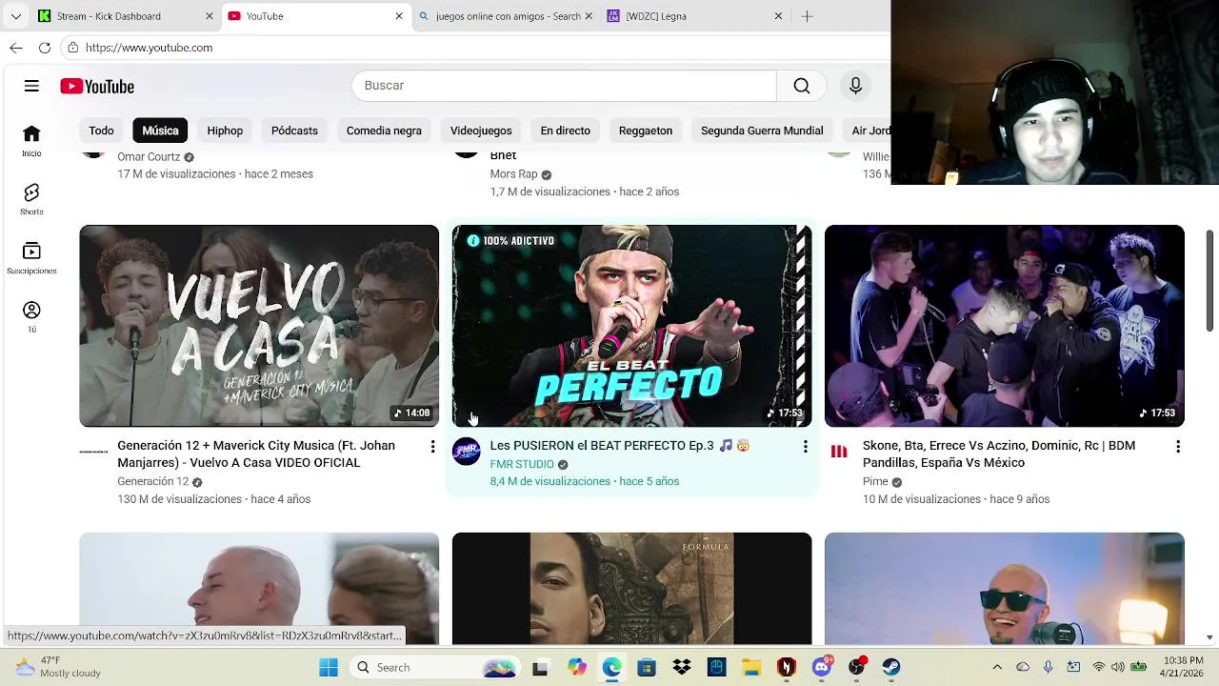
Task: Click the YouTube logo
Action: [x=97, y=86]
